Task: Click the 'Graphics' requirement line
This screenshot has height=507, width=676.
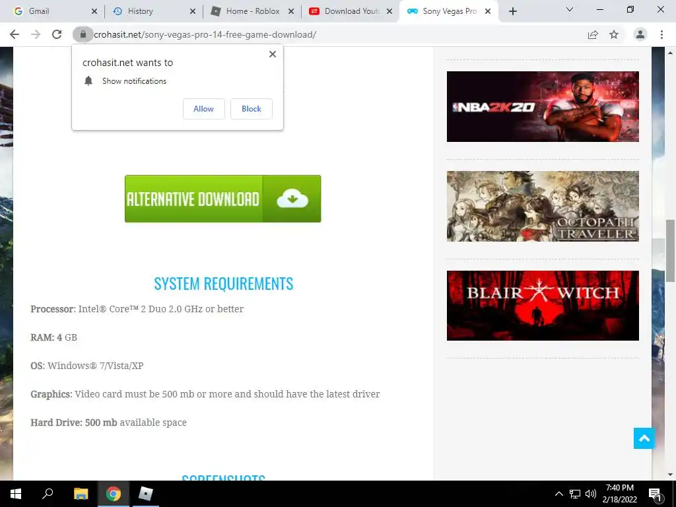Action: pyautogui.click(x=205, y=394)
